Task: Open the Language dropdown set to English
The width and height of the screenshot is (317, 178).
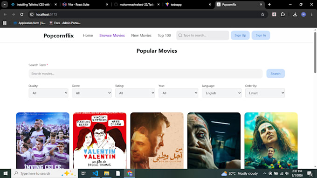Action: coord(221,93)
